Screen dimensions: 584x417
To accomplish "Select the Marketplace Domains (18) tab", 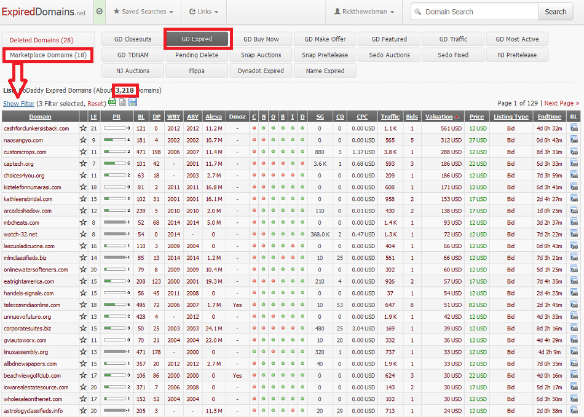I will coord(48,55).
